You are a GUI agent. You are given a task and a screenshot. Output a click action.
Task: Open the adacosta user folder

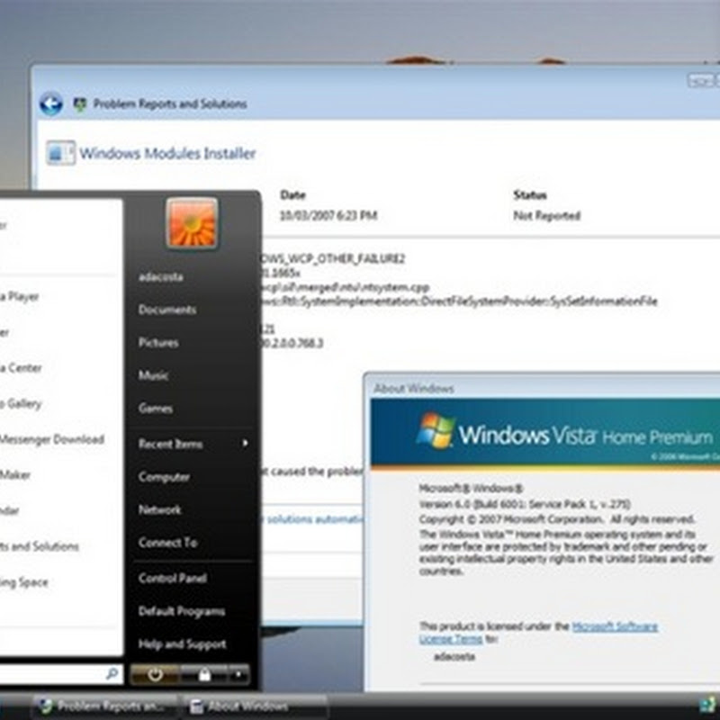point(161,277)
